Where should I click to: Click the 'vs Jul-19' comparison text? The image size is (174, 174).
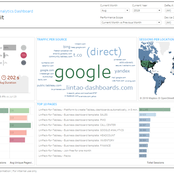click(x=11, y=97)
